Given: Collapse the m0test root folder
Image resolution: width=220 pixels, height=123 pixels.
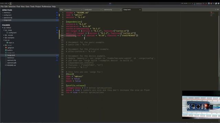Looking at the screenshot, I should tap(3, 28).
